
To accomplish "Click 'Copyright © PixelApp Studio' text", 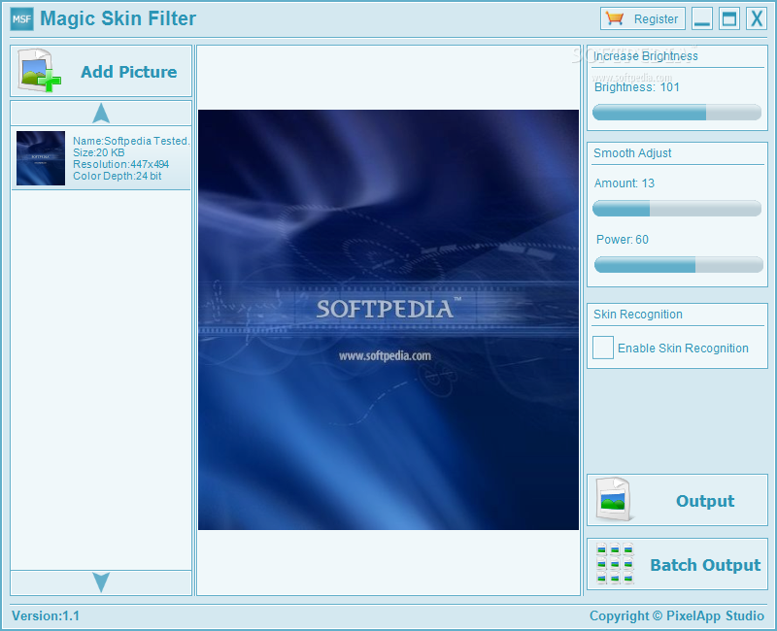I will [676, 615].
